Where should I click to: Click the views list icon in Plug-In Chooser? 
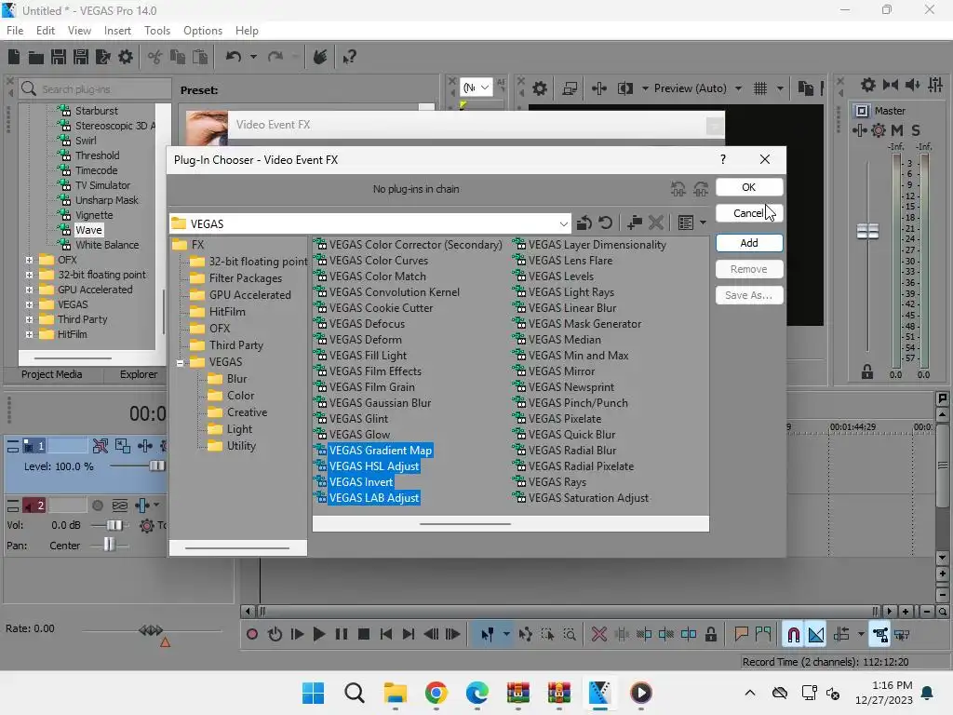pos(686,223)
